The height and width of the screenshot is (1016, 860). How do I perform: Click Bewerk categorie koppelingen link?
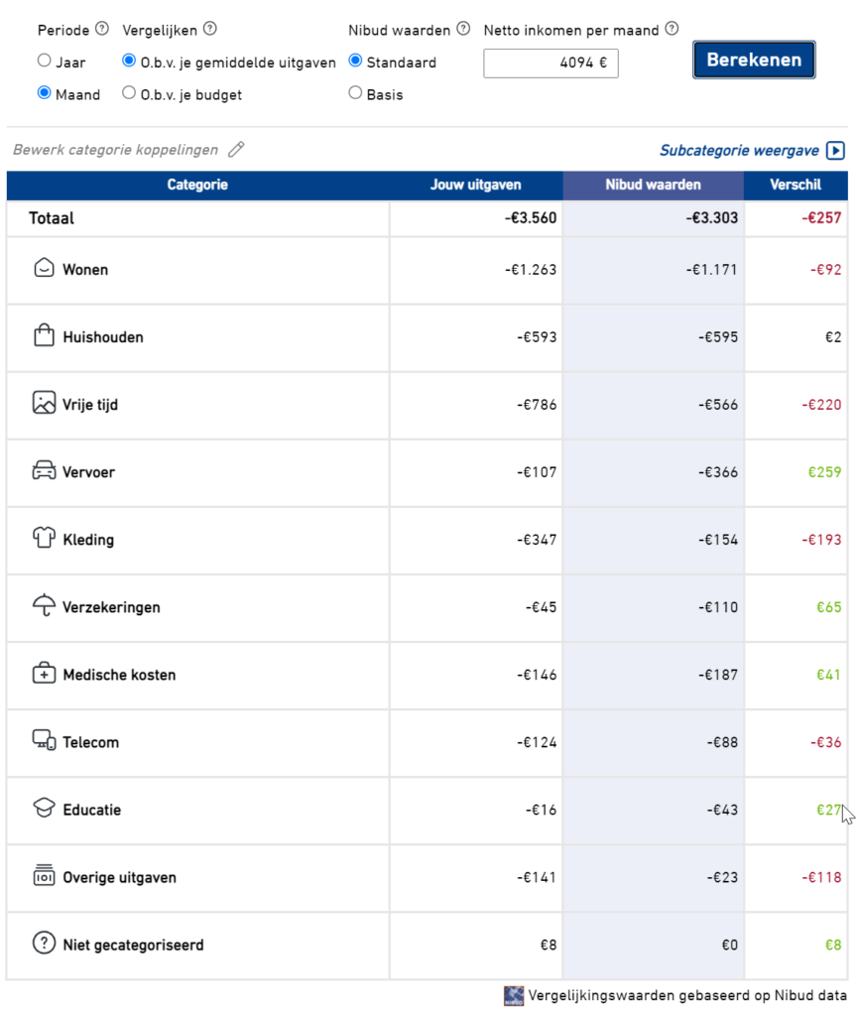[115, 150]
